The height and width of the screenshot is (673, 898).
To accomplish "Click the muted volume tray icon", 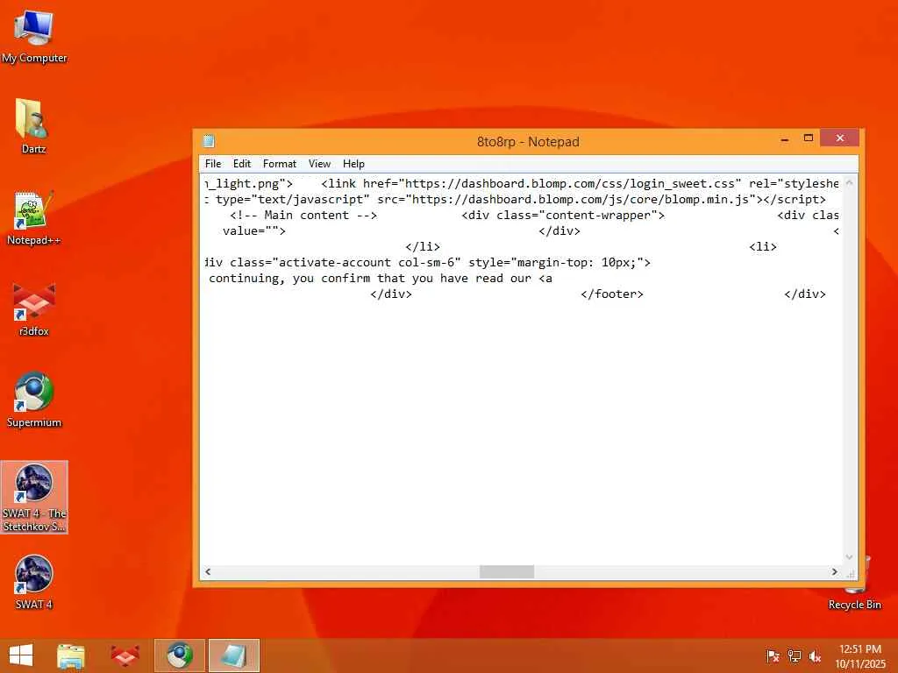I will [815, 656].
